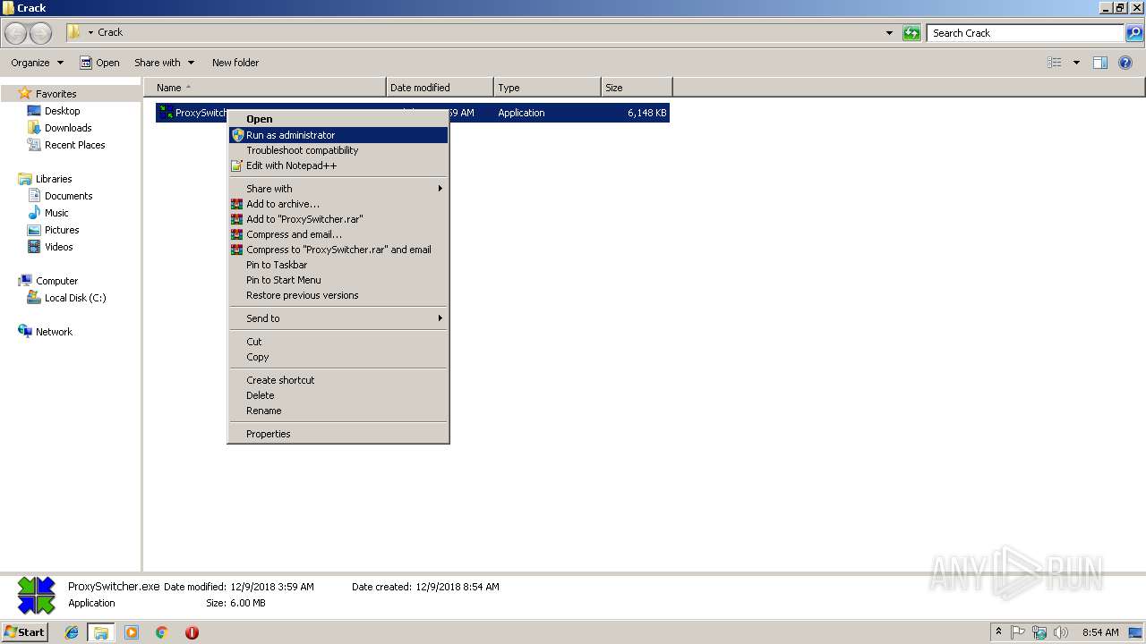This screenshot has width=1146, height=644.
Task: Click the Search Crack input field
Action: pos(1026,33)
